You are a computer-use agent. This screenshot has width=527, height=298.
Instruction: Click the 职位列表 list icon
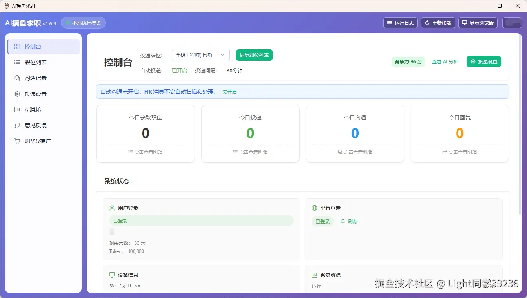(17, 62)
